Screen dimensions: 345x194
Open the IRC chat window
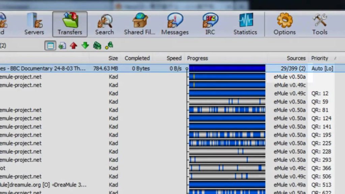point(211,24)
